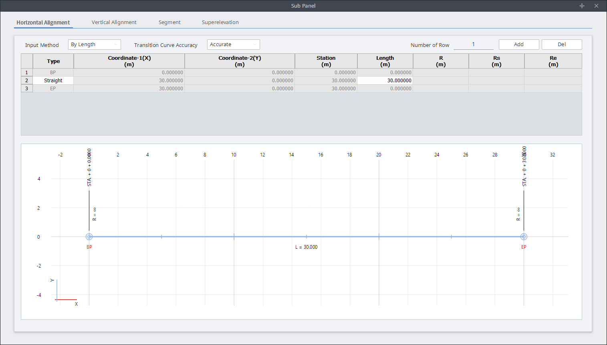Click the Add button

(518, 44)
